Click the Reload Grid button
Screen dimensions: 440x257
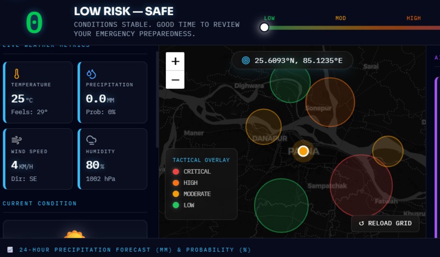[x=385, y=223]
